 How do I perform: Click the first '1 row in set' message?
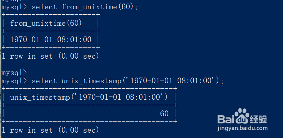(x=50, y=56)
